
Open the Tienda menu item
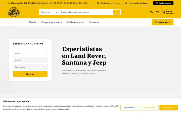[32, 22]
